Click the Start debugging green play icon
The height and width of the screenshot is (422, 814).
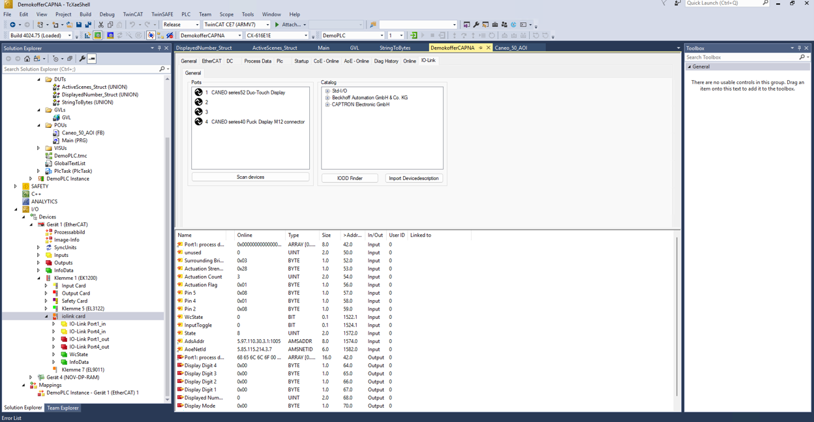pyautogui.click(x=277, y=25)
